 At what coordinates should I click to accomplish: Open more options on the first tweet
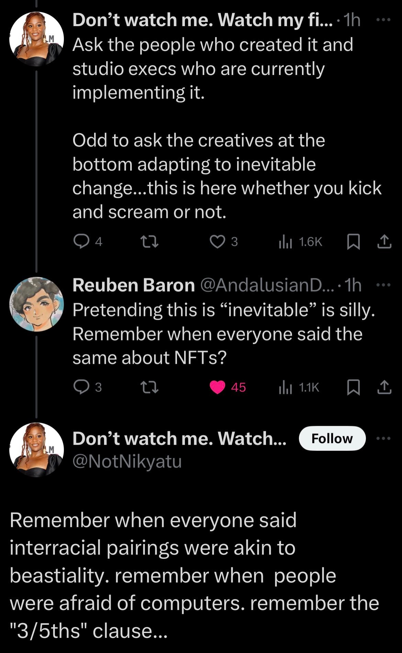click(383, 20)
